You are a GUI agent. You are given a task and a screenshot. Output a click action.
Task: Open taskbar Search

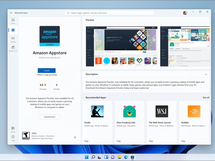tap(93, 157)
